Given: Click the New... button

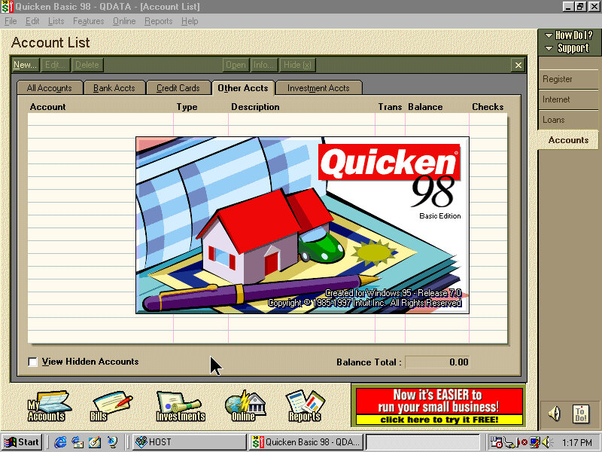Looking at the screenshot, I should 25,66.
